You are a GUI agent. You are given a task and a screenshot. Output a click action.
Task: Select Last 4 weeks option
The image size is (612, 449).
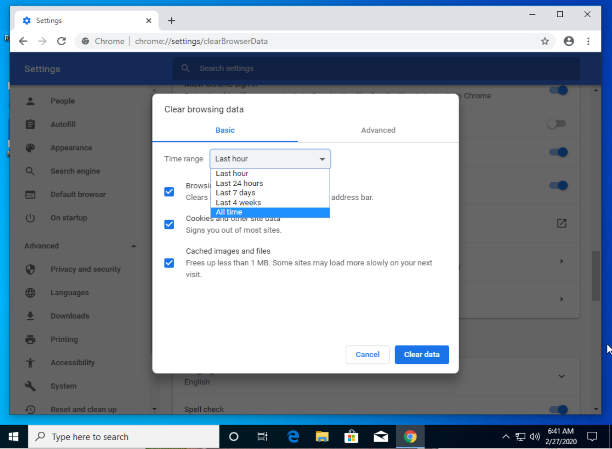click(x=270, y=203)
